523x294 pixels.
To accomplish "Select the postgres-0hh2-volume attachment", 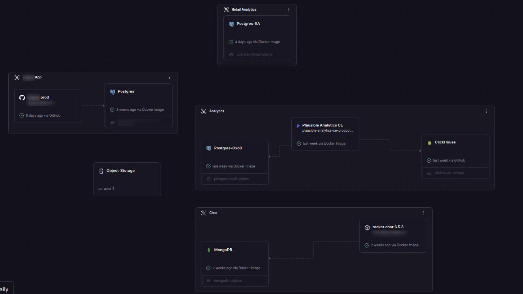I will [254, 54].
